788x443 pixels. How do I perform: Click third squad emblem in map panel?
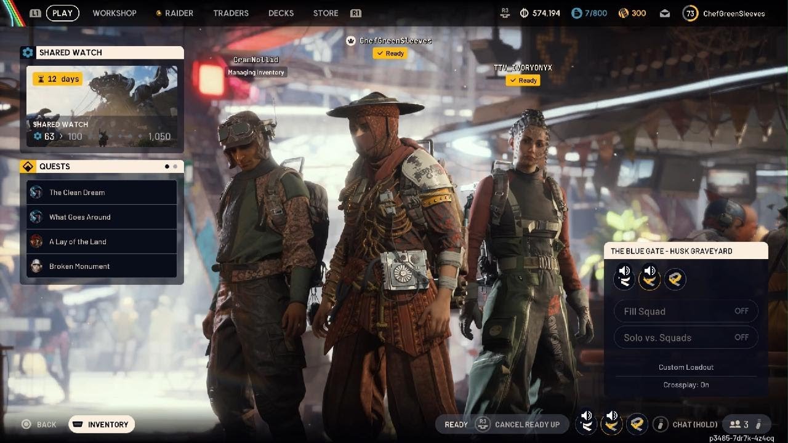pos(675,279)
